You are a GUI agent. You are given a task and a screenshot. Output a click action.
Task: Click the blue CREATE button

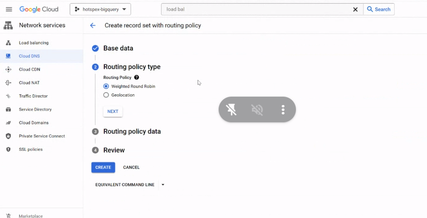[103, 168]
